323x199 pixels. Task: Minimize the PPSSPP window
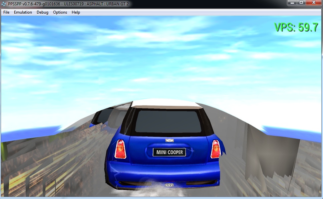click(x=292, y=3)
